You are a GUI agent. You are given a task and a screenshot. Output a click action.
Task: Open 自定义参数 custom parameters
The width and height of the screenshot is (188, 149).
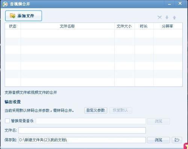pos(96,110)
